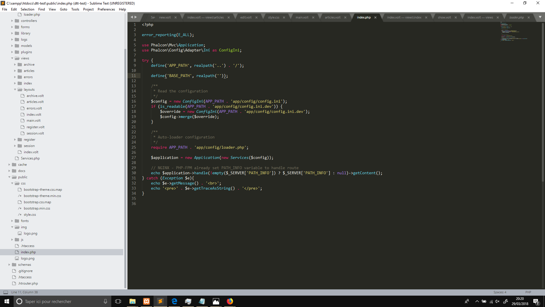
Task: Expand the fonts folder
Action: click(x=12, y=221)
